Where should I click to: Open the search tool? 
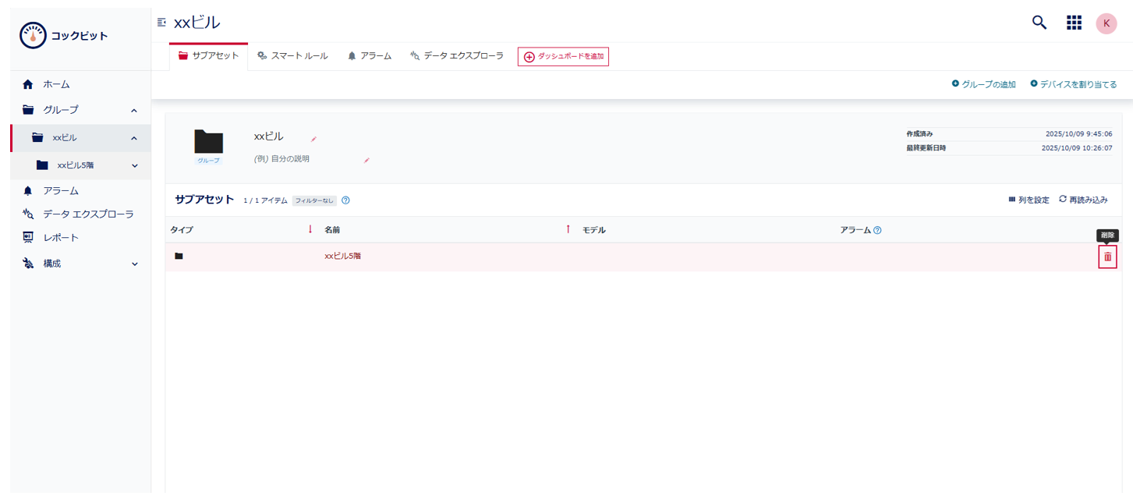(1039, 22)
